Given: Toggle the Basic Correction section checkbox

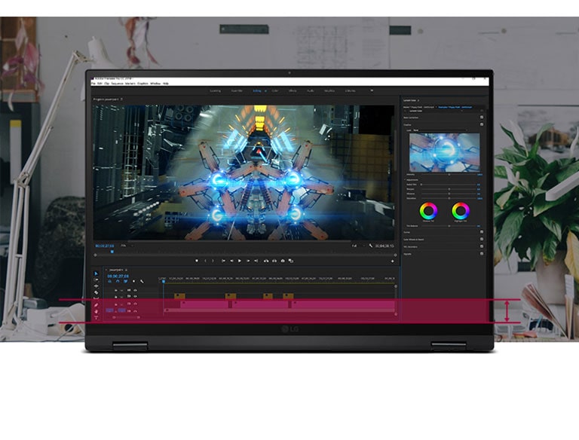Looking at the screenshot, I should [482, 118].
